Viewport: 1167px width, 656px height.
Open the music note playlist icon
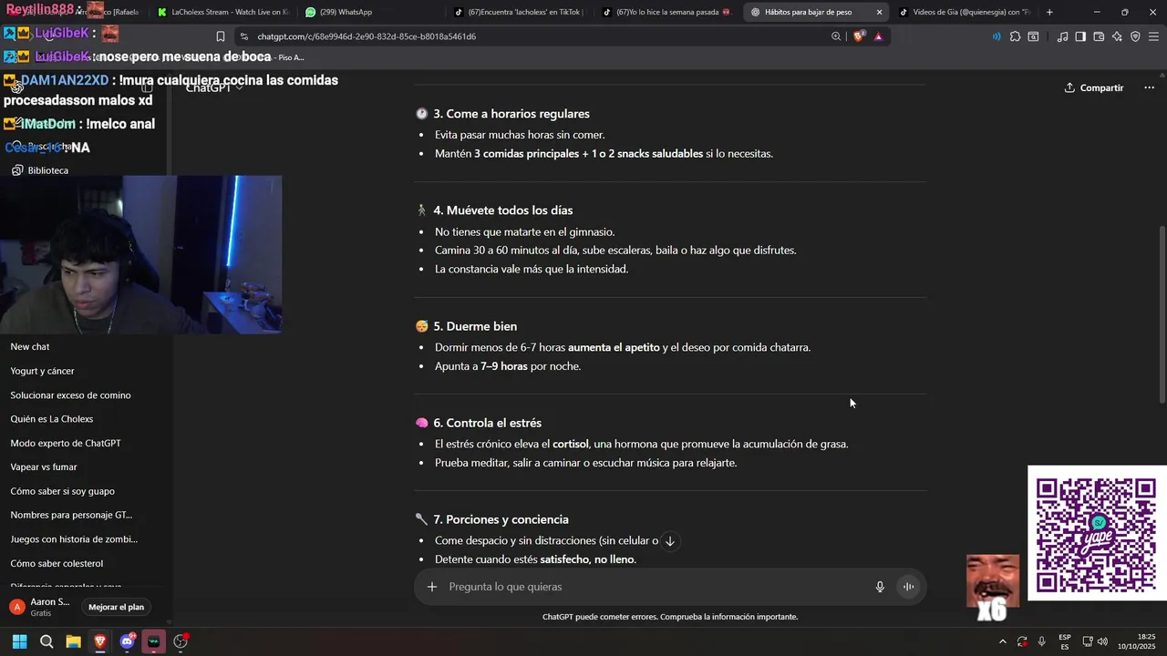(x=1062, y=36)
